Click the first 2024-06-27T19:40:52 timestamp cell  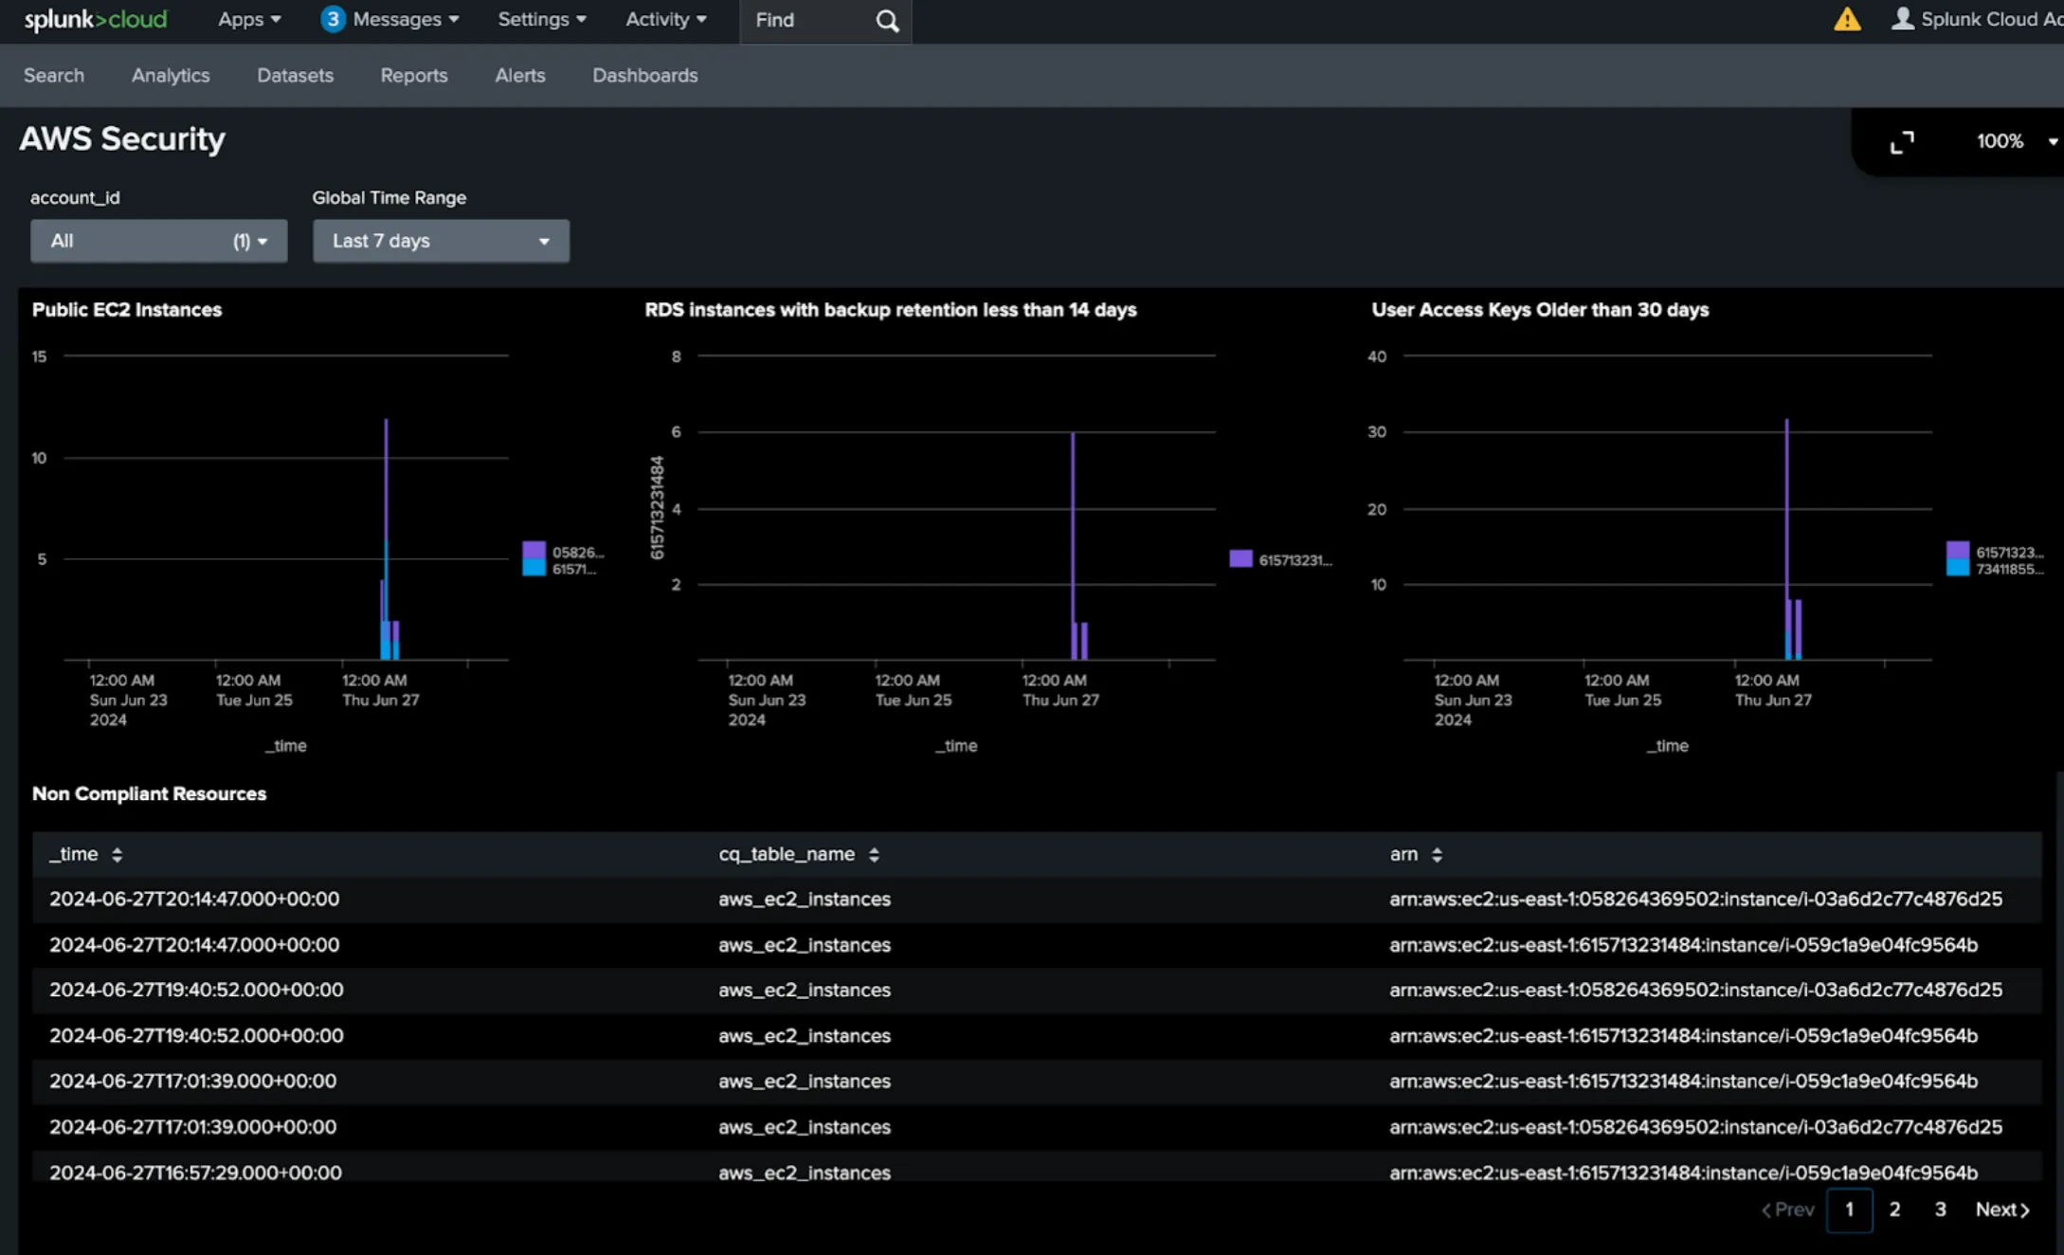click(196, 990)
